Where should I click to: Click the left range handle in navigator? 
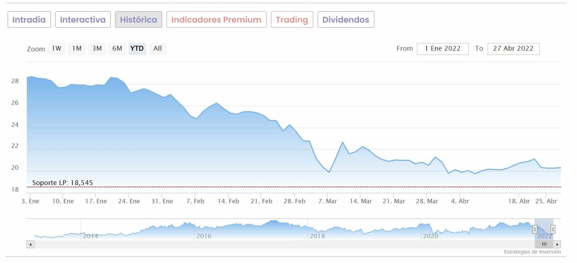(x=535, y=229)
